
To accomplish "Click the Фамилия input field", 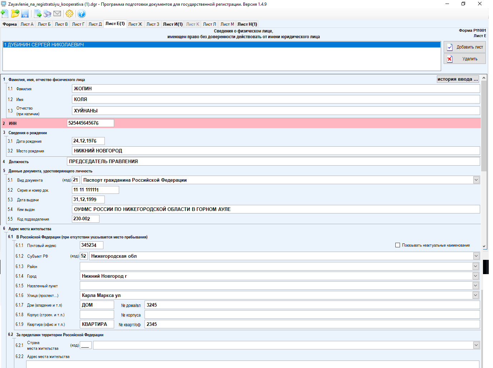I will (276, 89).
